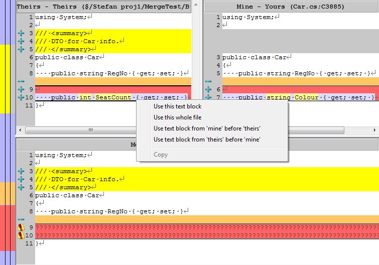Click minus marker above Theirs line 9

pyautogui.click(x=21, y=81)
